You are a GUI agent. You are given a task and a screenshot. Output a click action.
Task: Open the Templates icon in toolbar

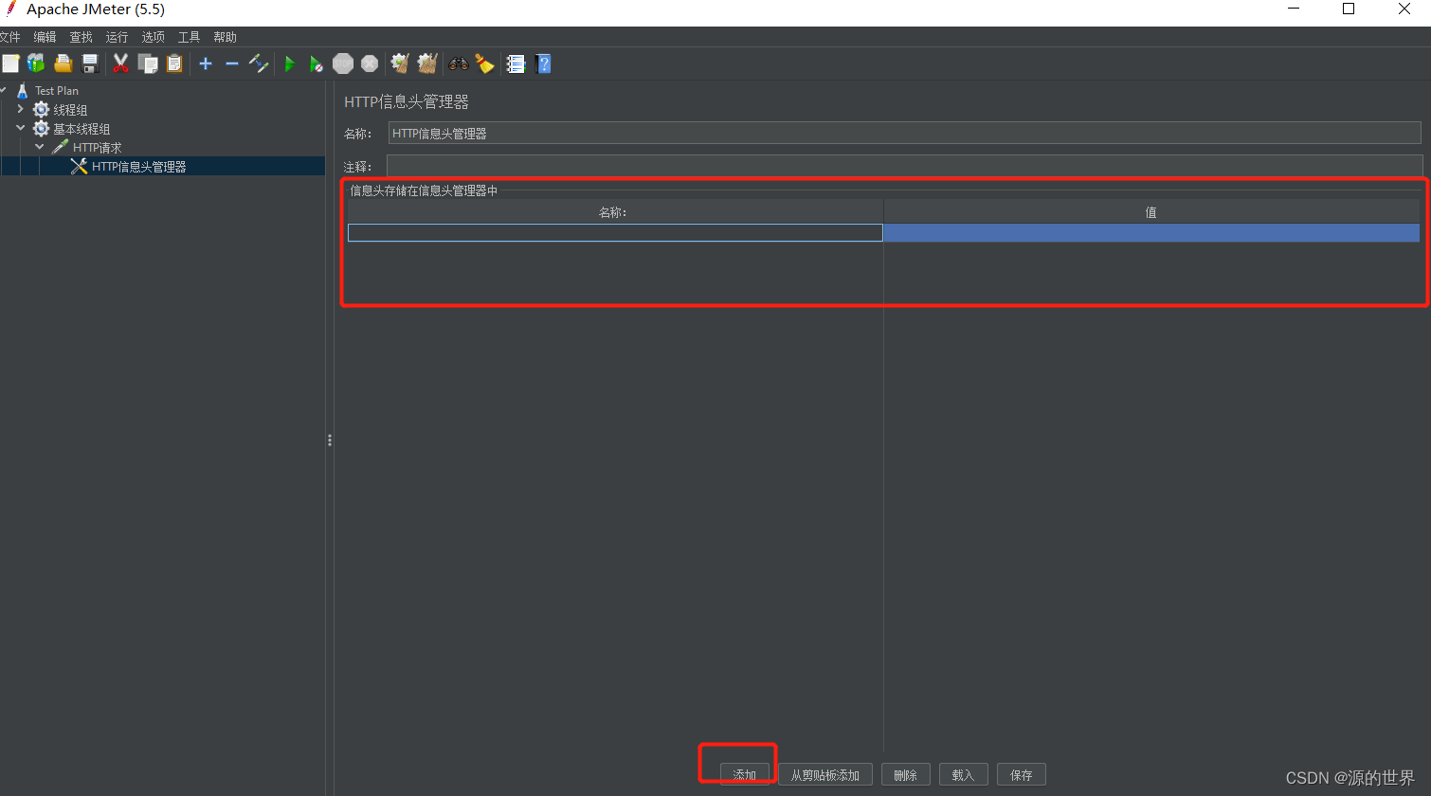tap(36, 63)
